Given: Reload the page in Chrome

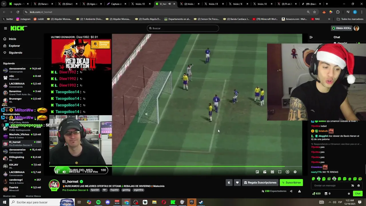Looking at the screenshot, I should [x=18, y=12].
